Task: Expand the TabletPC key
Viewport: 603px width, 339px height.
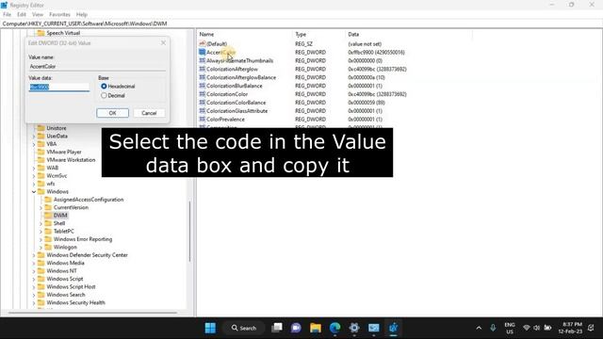Action: click(x=41, y=232)
